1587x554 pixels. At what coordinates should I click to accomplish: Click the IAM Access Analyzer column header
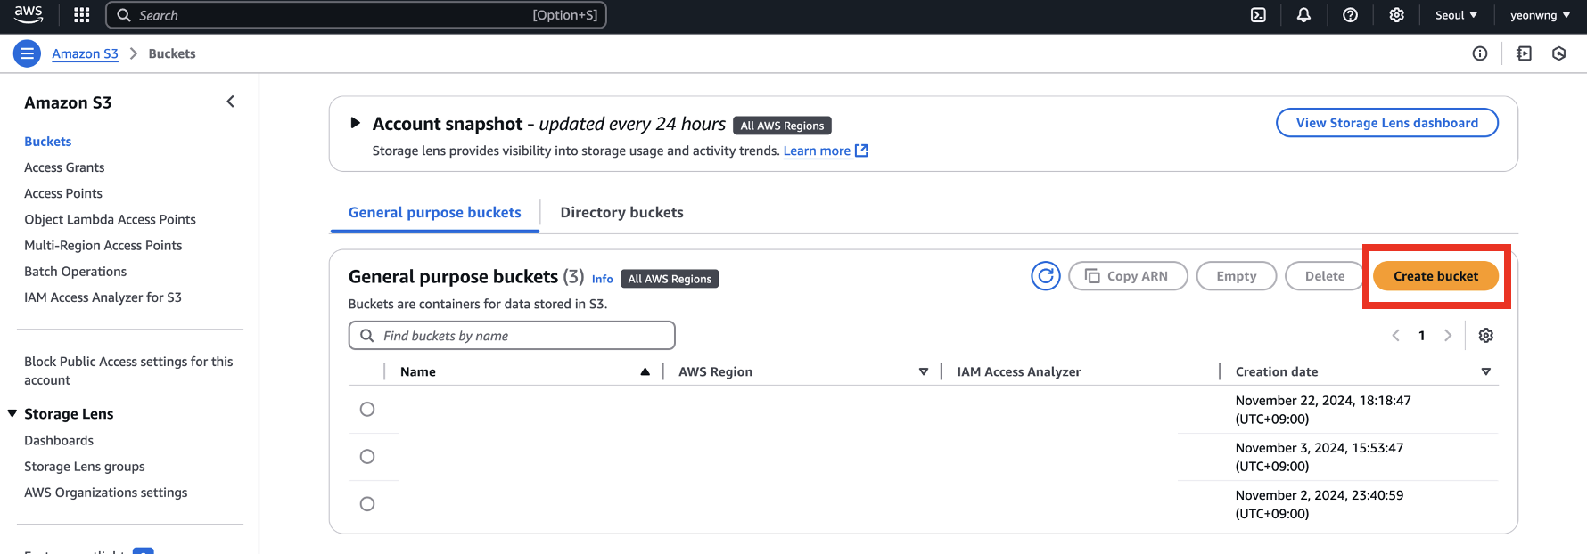pos(1018,371)
